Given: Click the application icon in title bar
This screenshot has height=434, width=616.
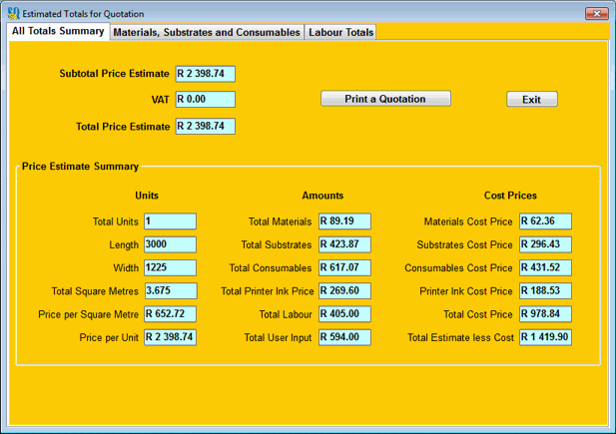Looking at the screenshot, I should 13,14.
